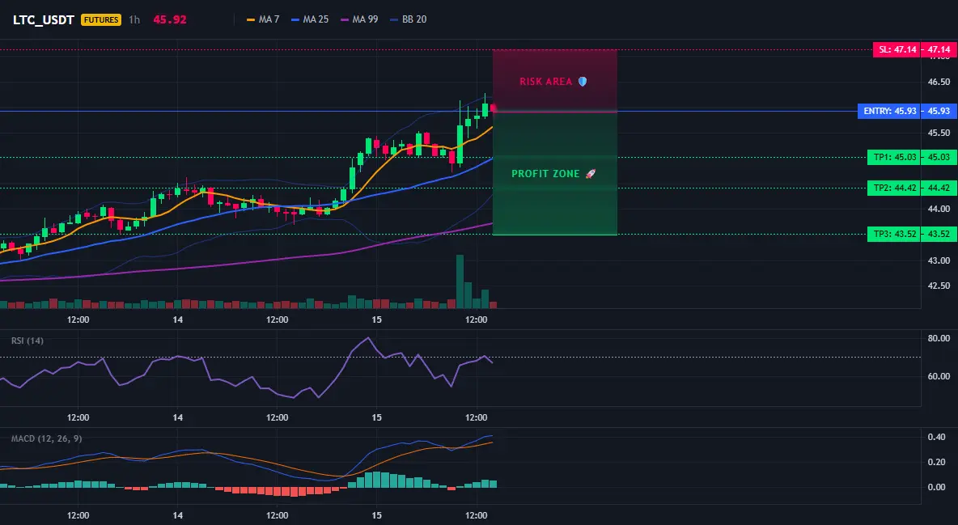This screenshot has width=958, height=525.
Task: Click the FUTURES badge
Action: pos(101,19)
